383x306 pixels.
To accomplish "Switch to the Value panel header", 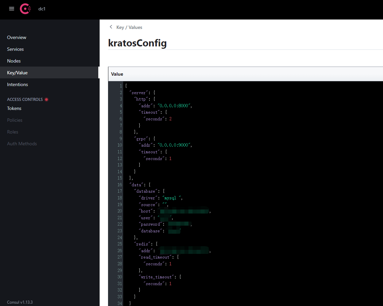I will [117, 74].
